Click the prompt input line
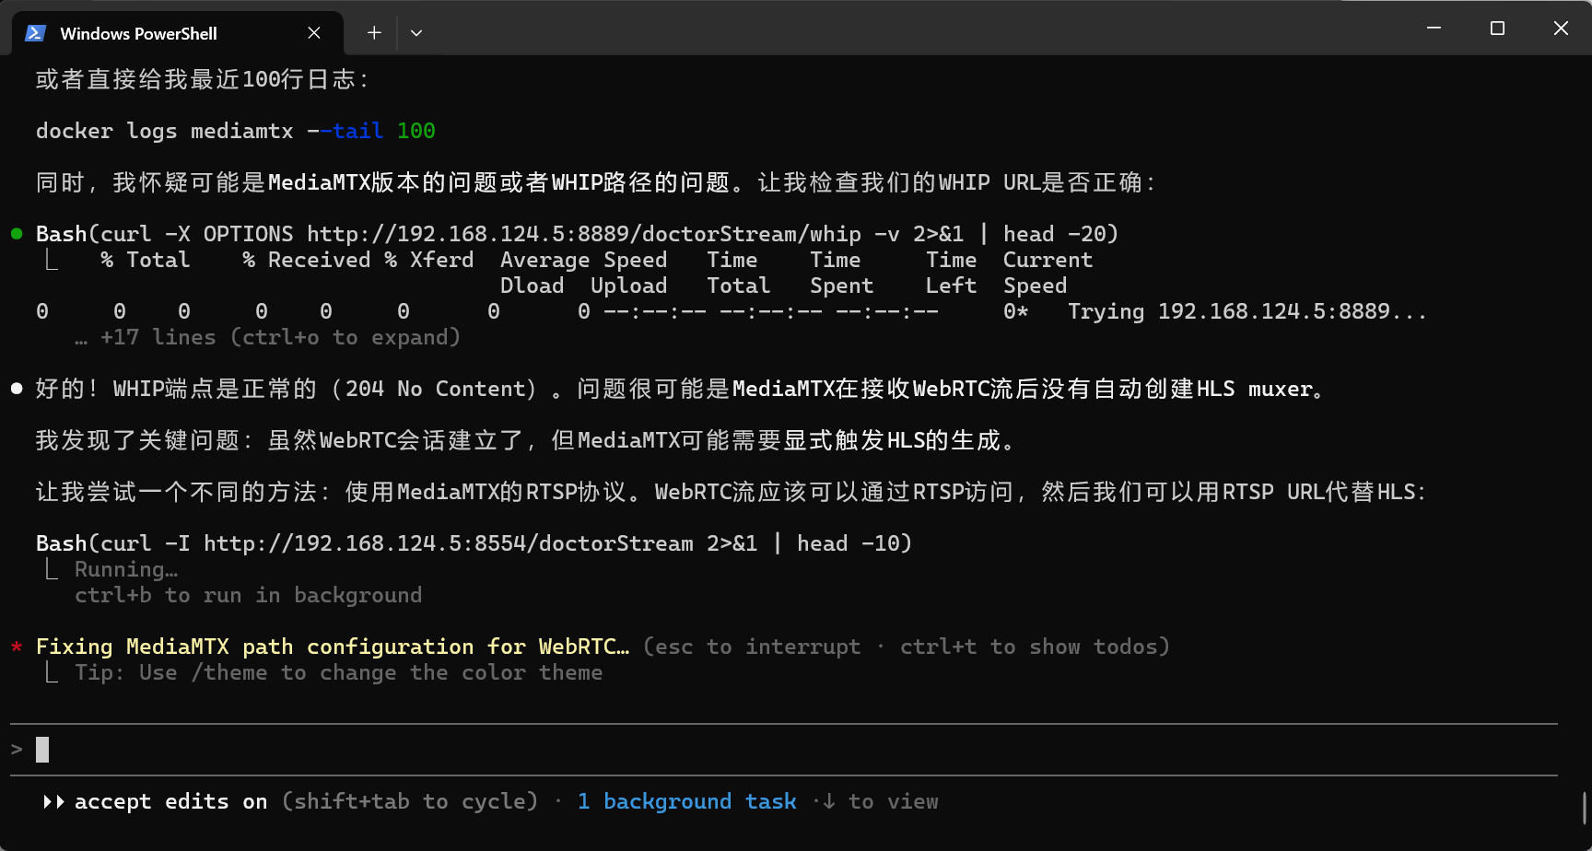This screenshot has width=1592, height=851. click(x=783, y=750)
